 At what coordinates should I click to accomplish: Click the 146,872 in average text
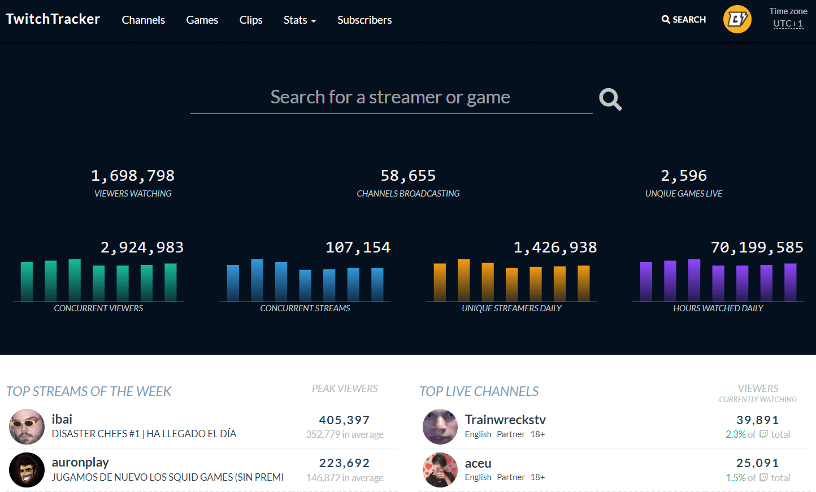coord(345,478)
